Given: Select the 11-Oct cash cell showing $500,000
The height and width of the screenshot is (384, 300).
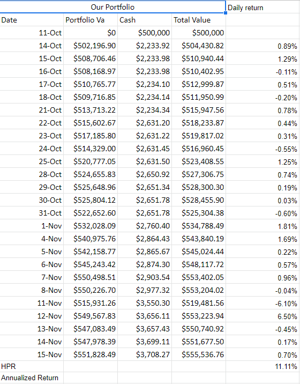Looking at the screenshot, I should [145, 33].
